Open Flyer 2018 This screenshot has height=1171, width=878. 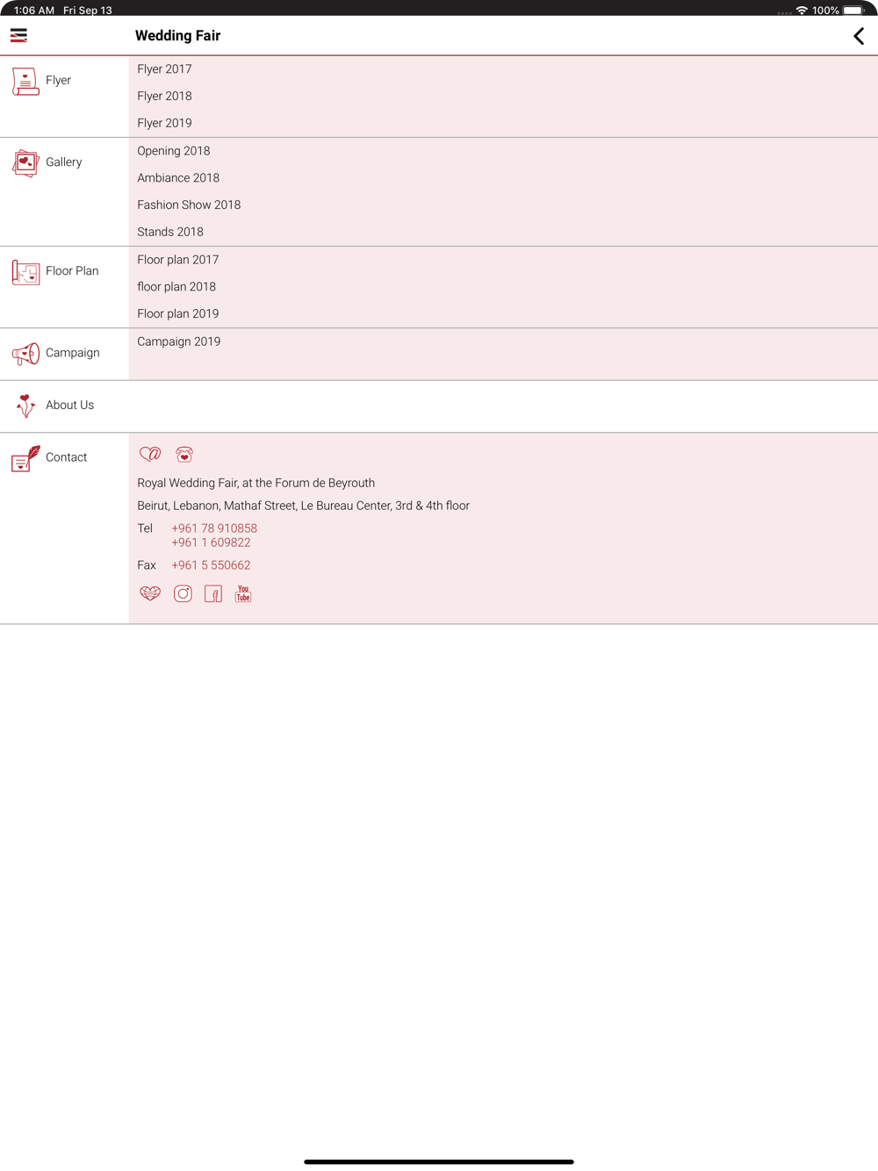point(164,96)
